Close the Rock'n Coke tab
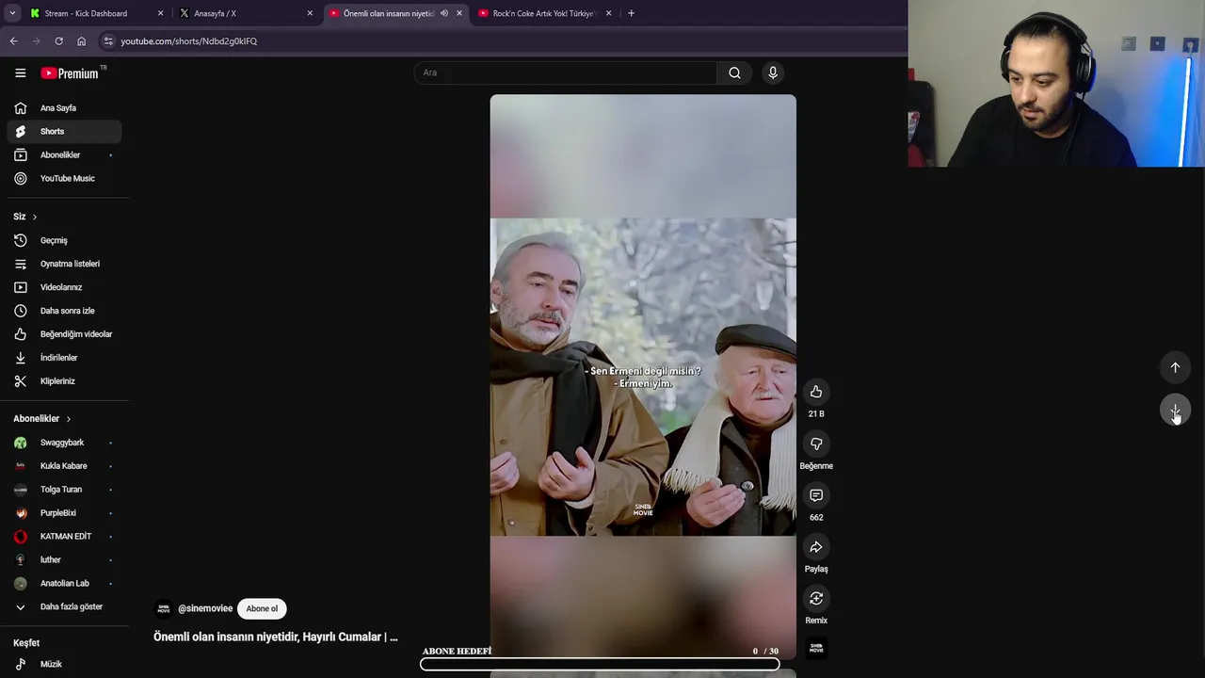1205x678 pixels. (x=608, y=13)
